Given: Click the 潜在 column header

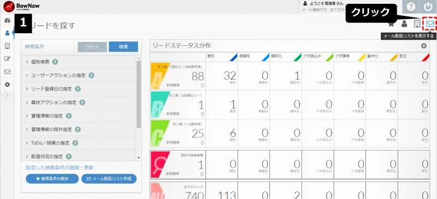Looking at the screenshot, I should coord(222,57).
